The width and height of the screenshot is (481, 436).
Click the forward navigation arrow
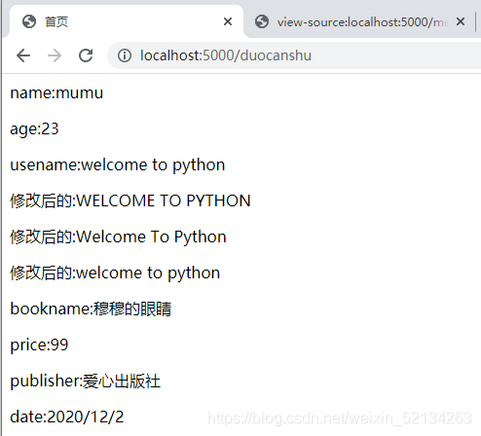click(55, 55)
